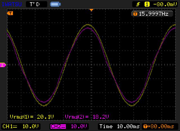Click the orange T marker at graticule top-left
This screenshot has width=180, height=131.
click(x=10, y=13)
